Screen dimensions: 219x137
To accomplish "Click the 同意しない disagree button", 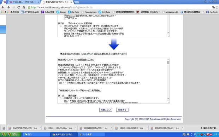I will pyautogui.click(x=106, y=110).
